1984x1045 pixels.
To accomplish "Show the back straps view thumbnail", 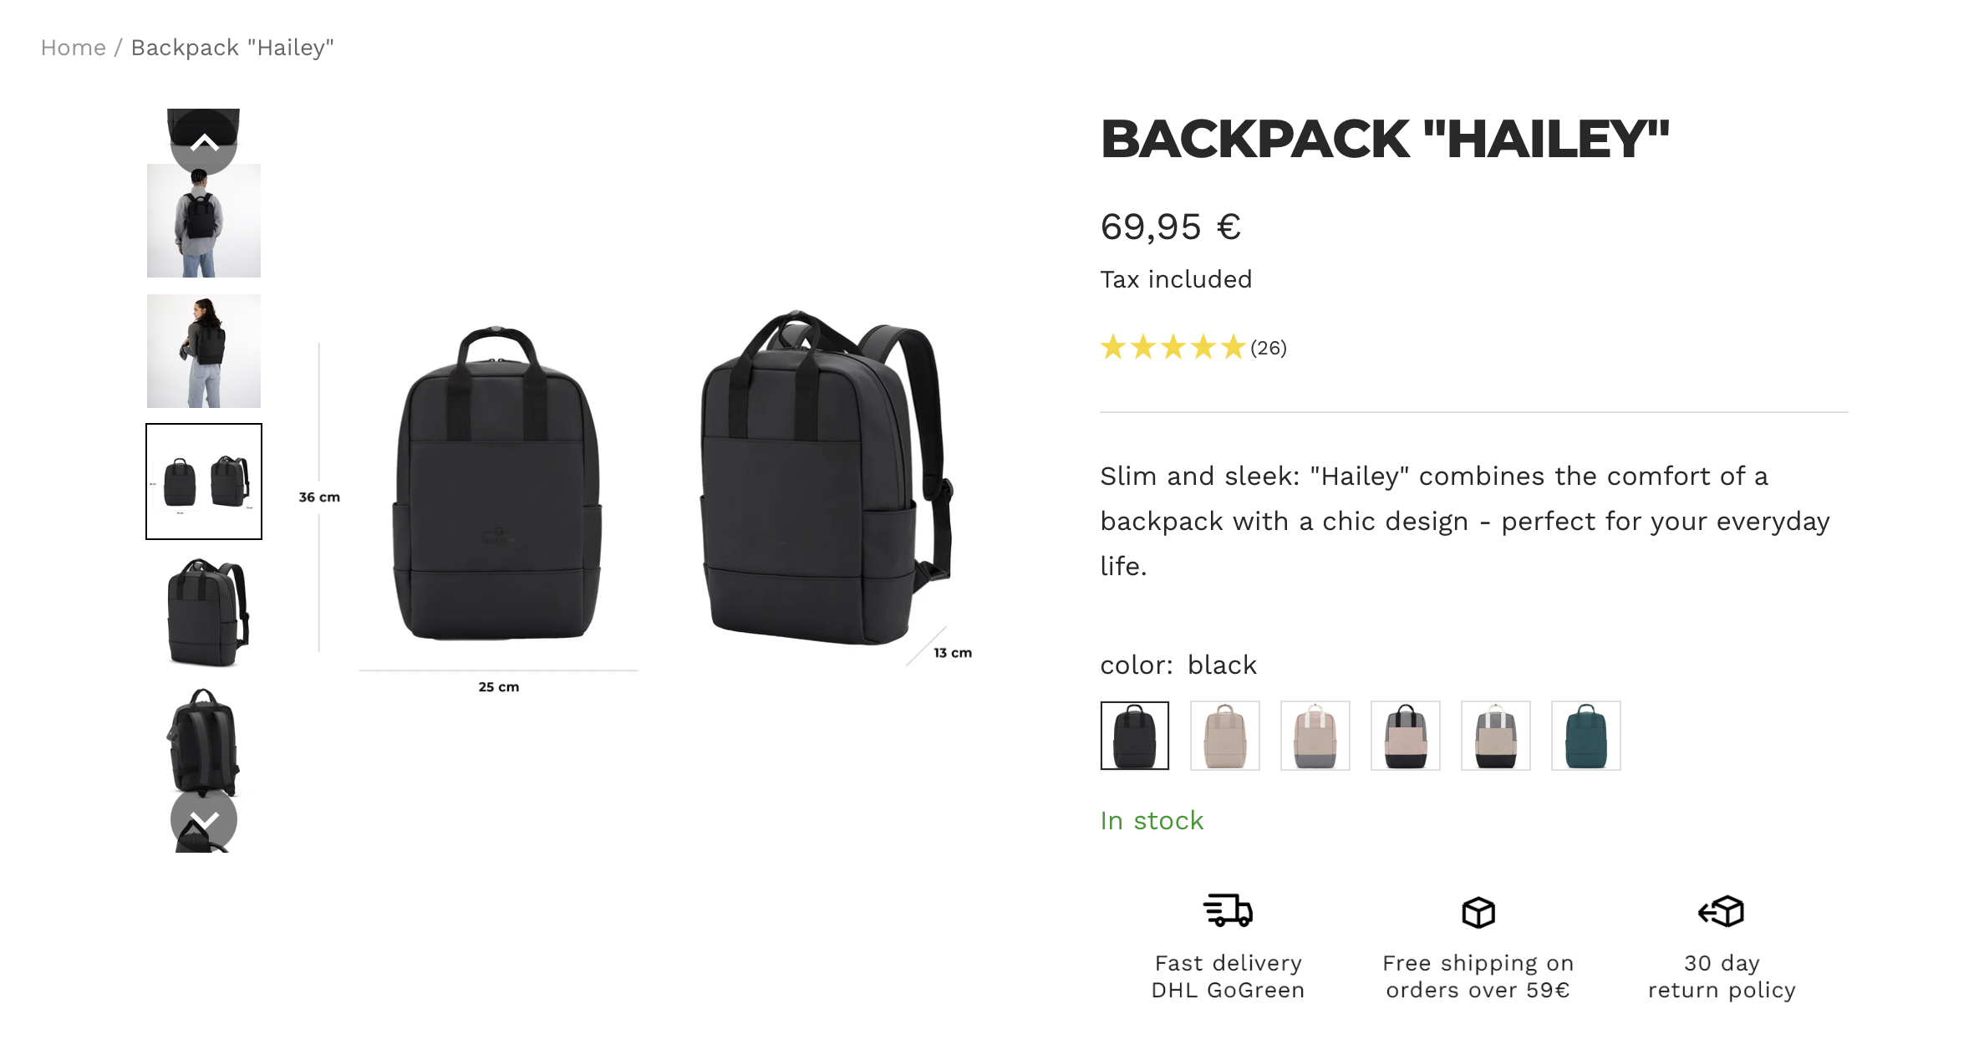I will (204, 736).
